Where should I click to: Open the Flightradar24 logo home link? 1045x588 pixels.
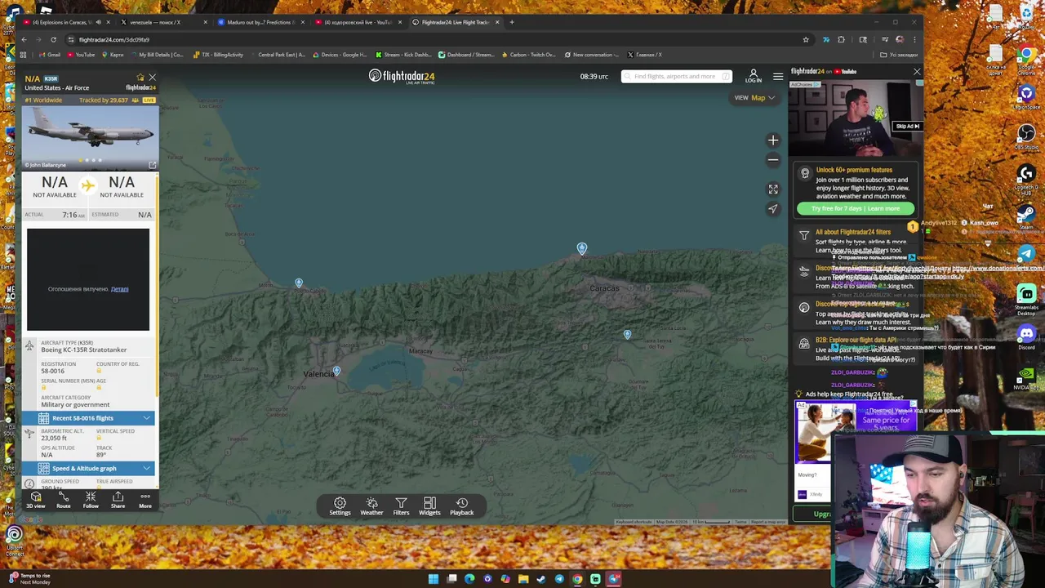point(402,76)
